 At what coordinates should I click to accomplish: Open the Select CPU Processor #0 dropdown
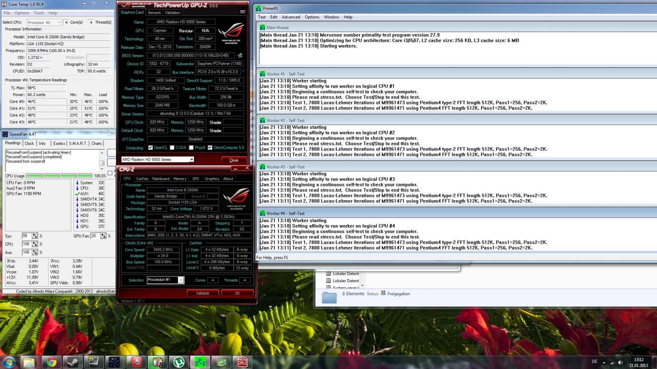pyautogui.click(x=59, y=23)
